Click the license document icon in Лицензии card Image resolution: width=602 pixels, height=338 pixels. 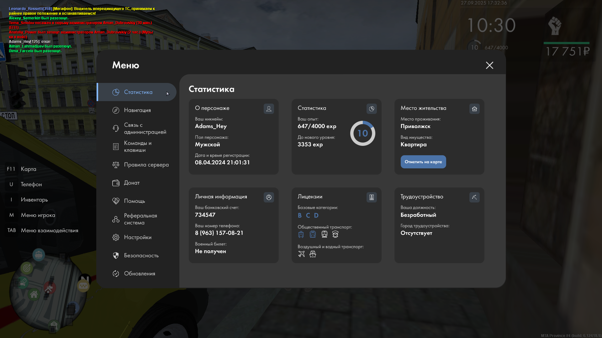click(372, 197)
